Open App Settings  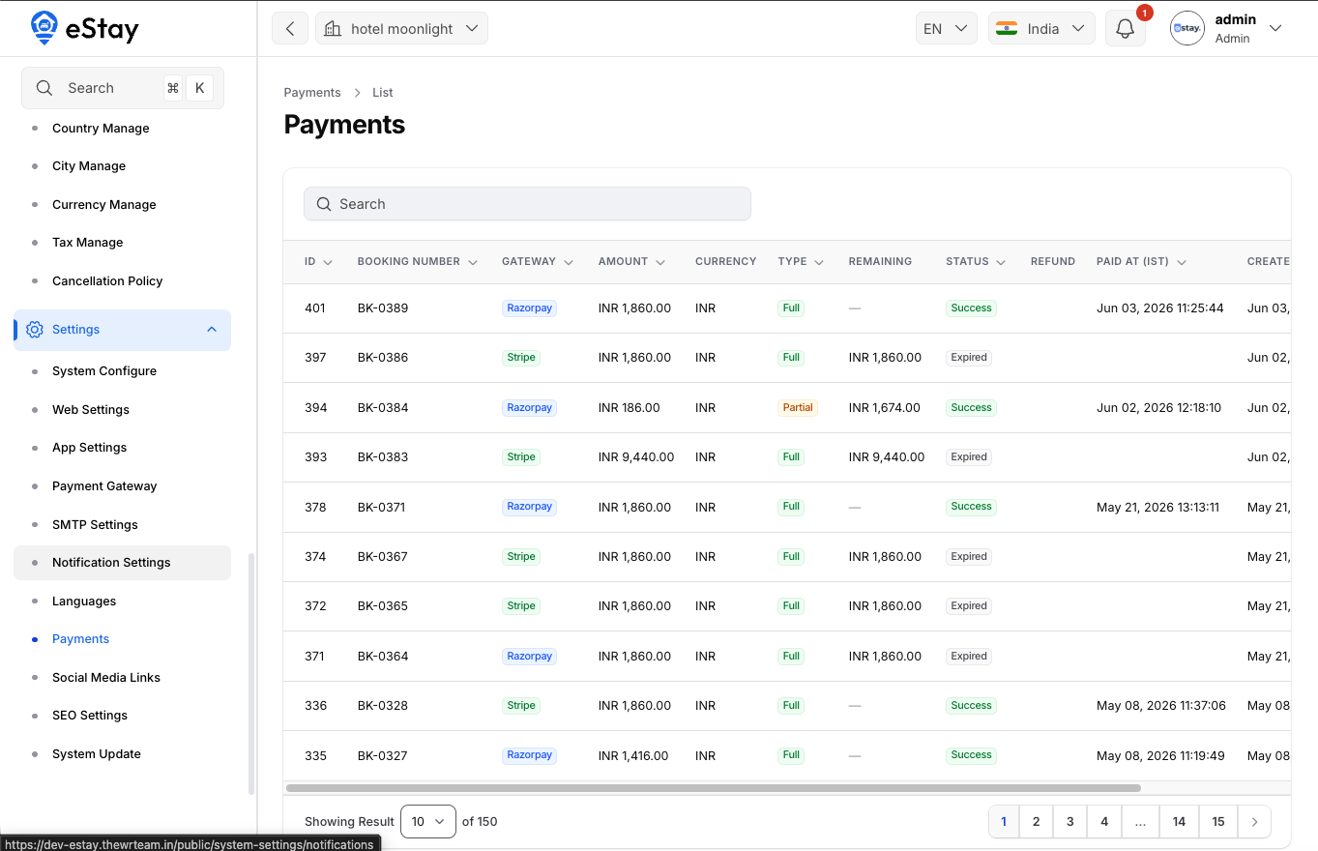tap(90, 448)
